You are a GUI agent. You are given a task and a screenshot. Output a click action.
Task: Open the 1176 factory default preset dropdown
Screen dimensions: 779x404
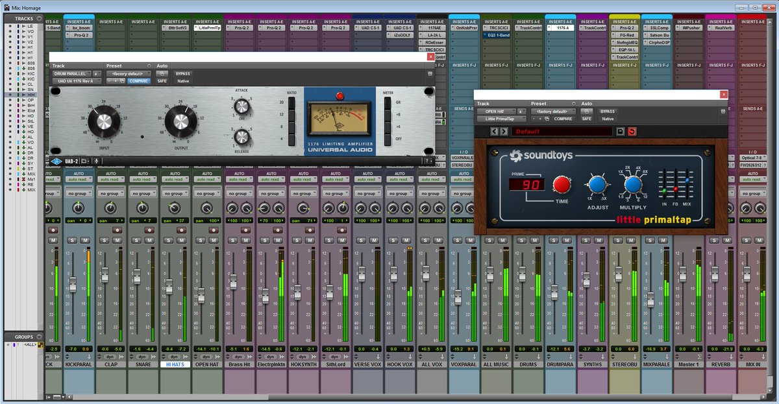click(127, 74)
